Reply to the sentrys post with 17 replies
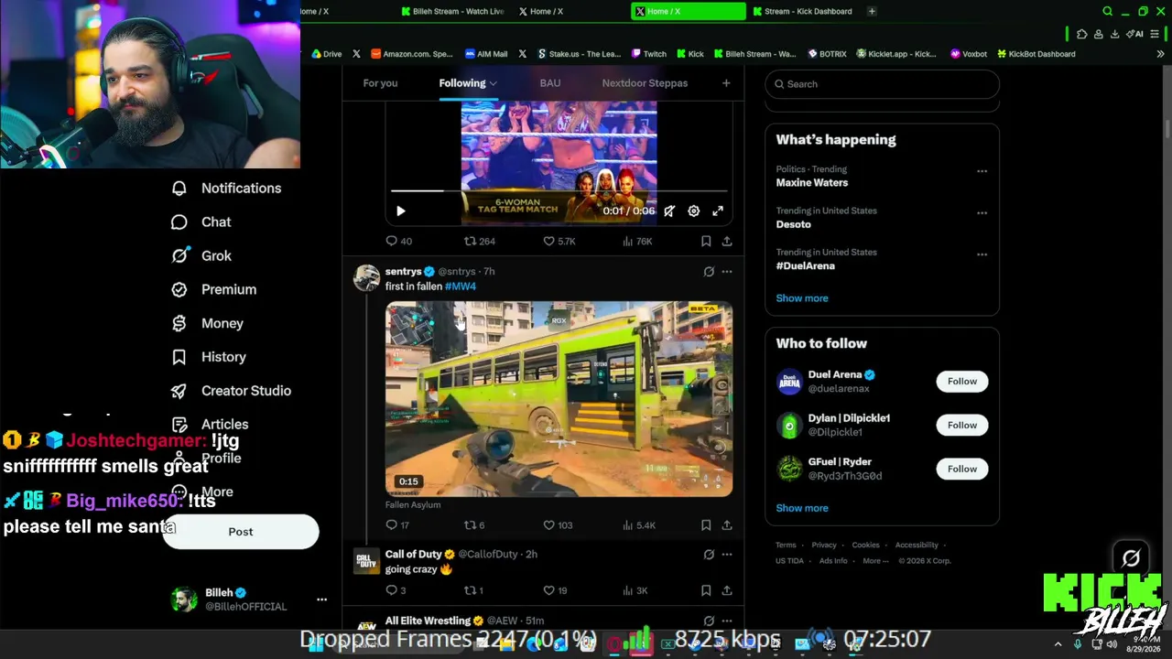The height and width of the screenshot is (659, 1172). pyautogui.click(x=397, y=525)
